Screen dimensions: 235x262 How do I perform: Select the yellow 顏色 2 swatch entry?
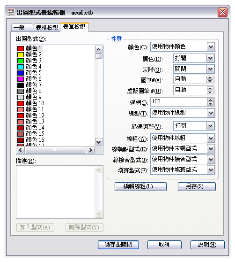(29, 54)
